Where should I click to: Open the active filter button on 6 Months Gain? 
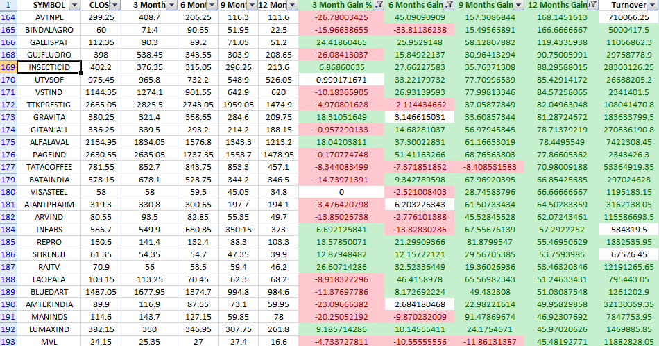point(449,5)
